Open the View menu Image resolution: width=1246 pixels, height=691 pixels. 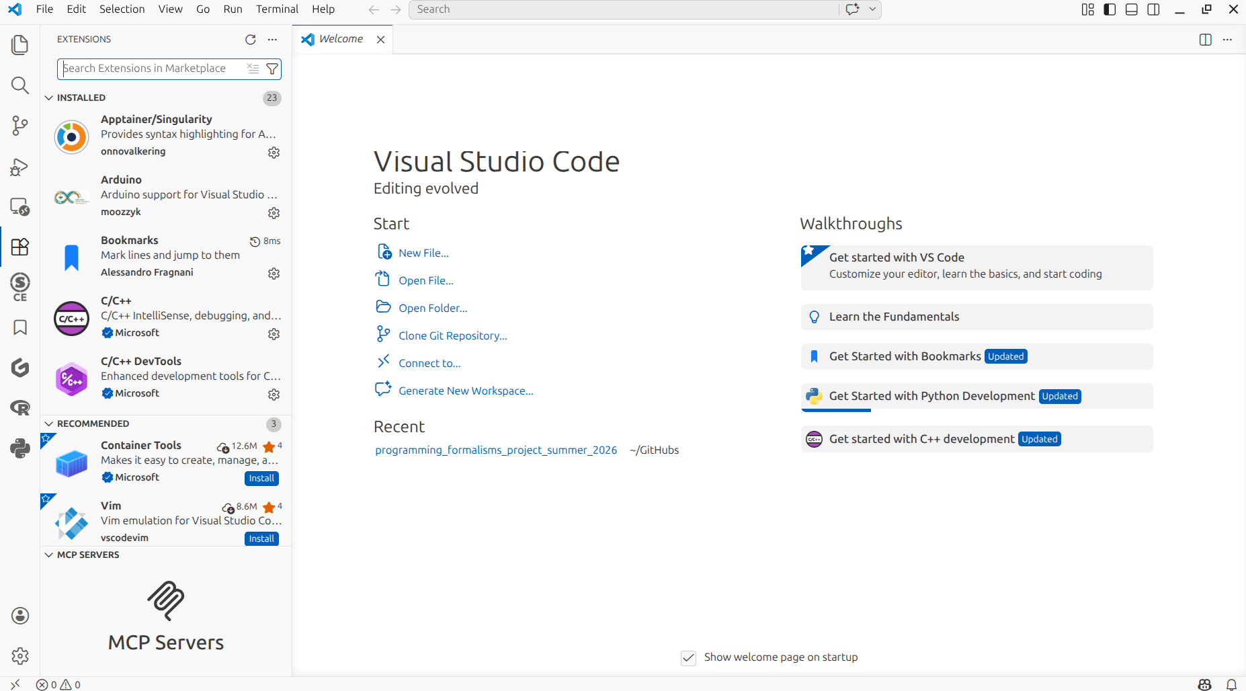point(171,9)
